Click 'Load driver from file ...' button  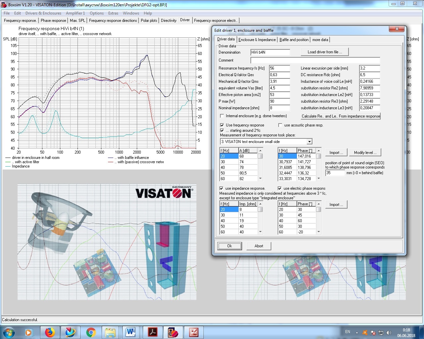click(x=325, y=52)
